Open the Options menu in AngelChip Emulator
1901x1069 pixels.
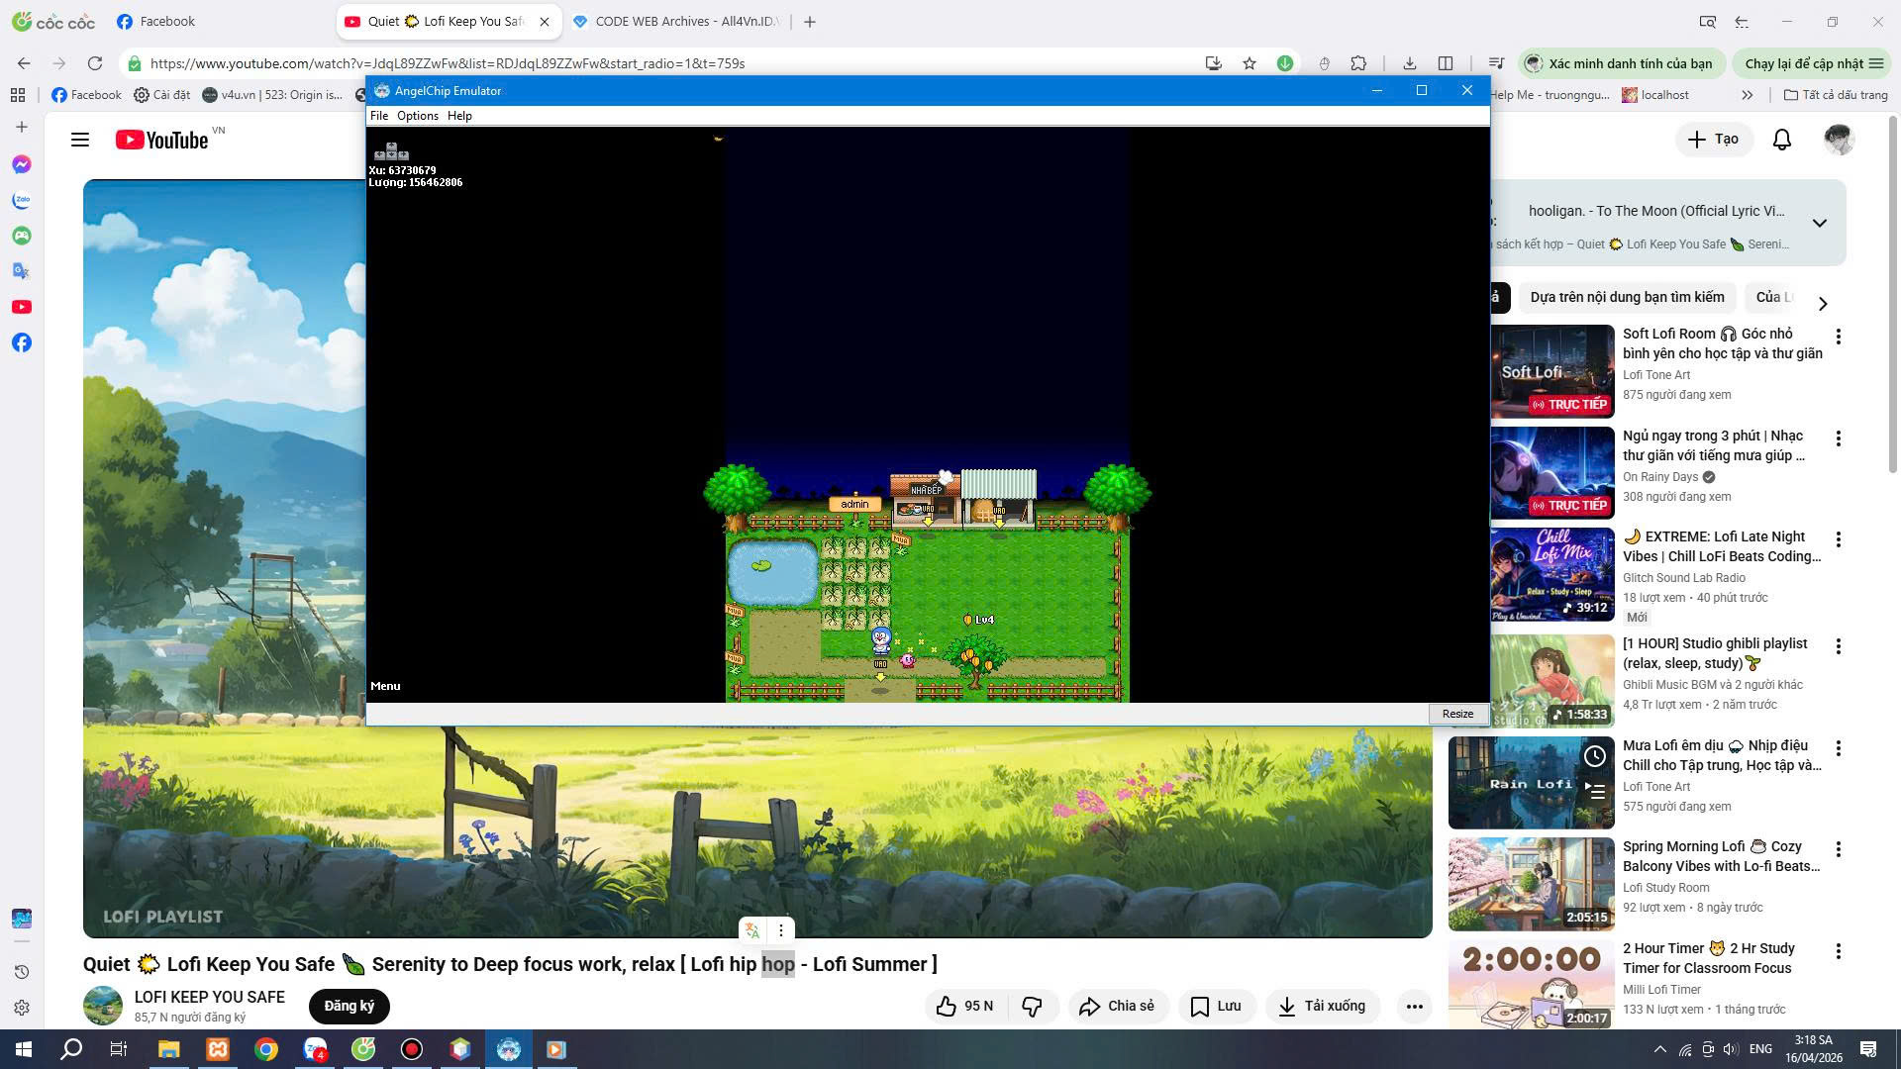coord(417,116)
